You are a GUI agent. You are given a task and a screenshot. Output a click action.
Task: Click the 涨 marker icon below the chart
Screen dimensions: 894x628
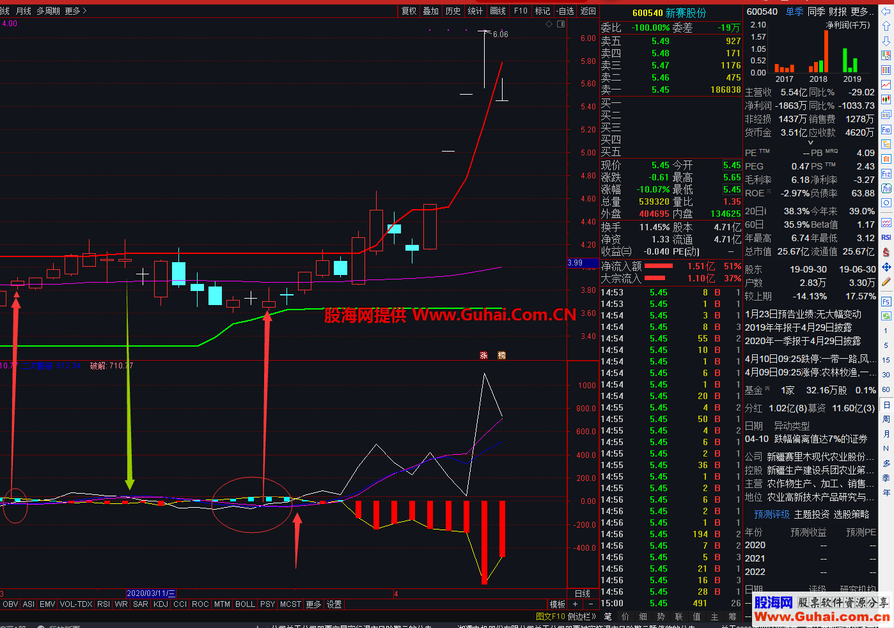point(484,356)
